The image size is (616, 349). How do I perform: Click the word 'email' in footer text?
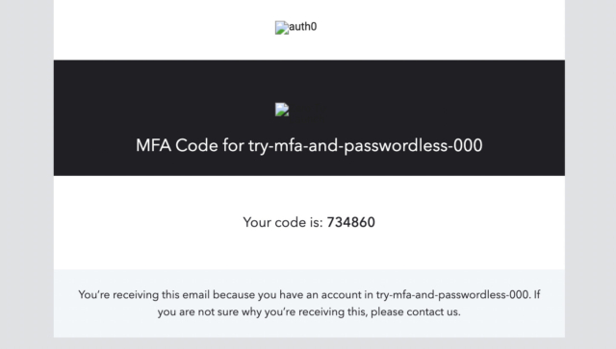point(195,295)
